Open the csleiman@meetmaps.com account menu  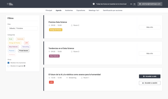(150, 4)
